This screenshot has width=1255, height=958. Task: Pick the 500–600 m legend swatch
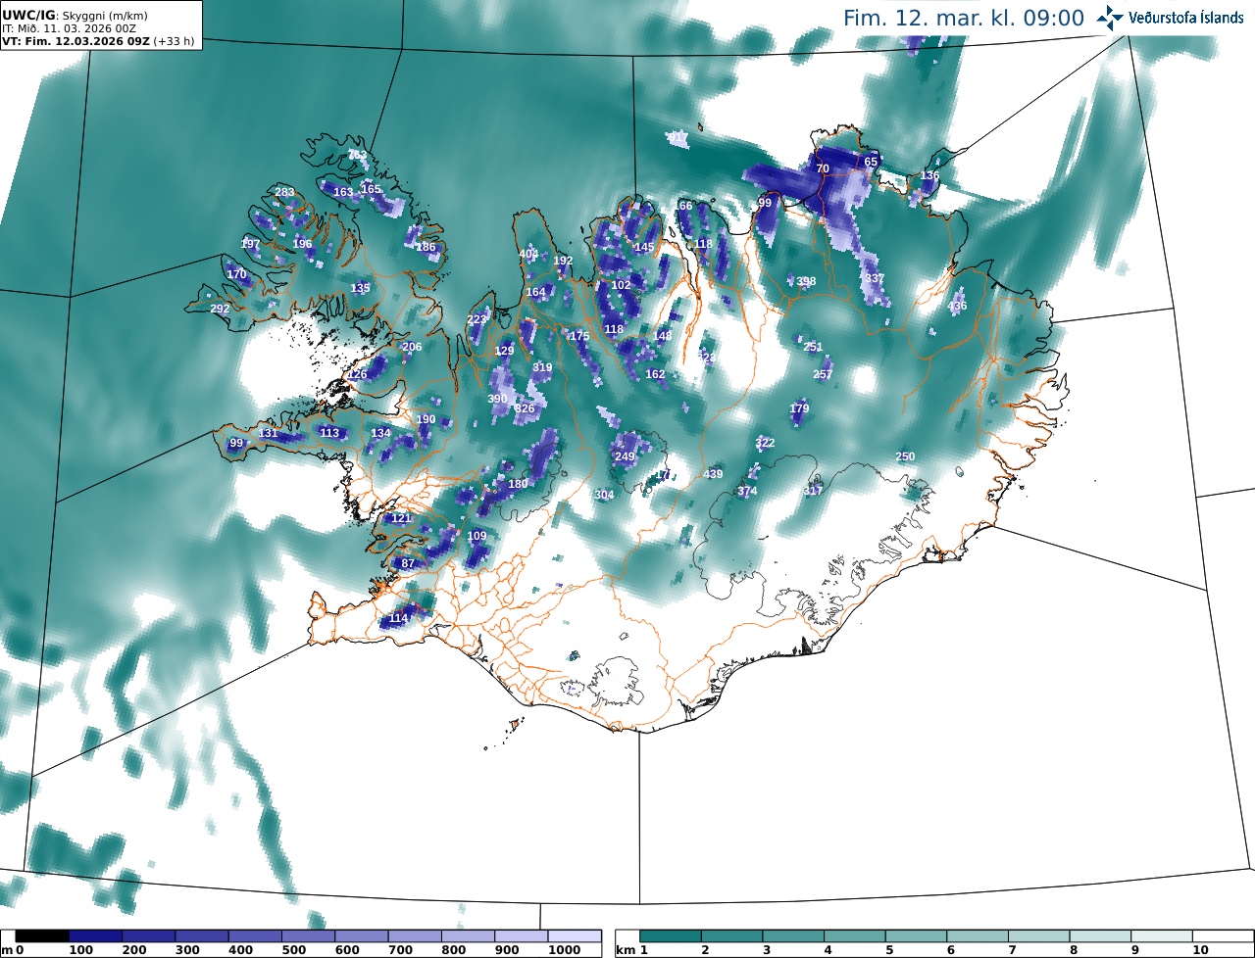click(308, 937)
